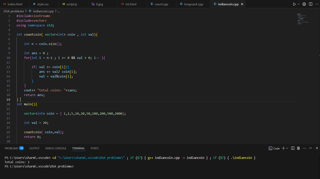Click the index.html tab file icon

(x=5, y=4)
